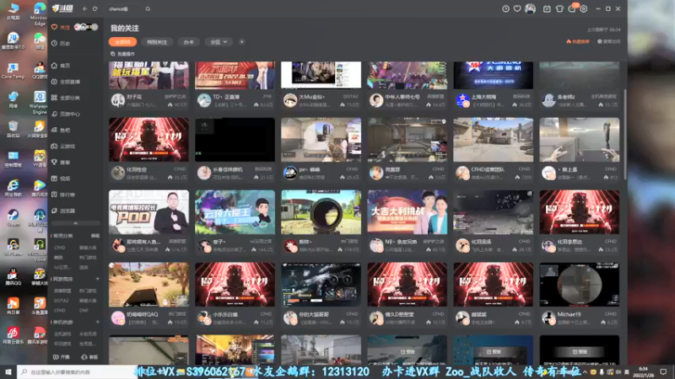Viewport: 675px width, 379px height.
Task: Open watch history clock icon in top bar
Action: [505, 8]
